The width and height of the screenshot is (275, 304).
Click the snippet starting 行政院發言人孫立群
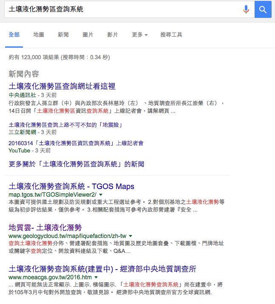click(116, 107)
